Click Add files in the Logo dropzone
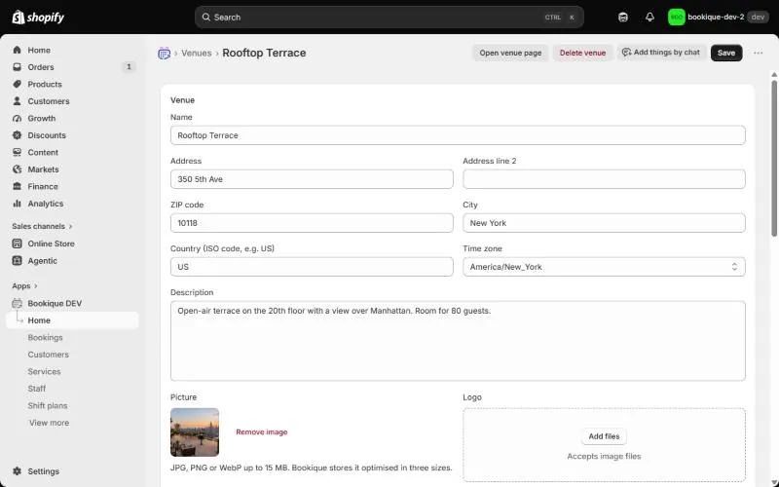Image resolution: width=779 pixels, height=487 pixels. 604,436
